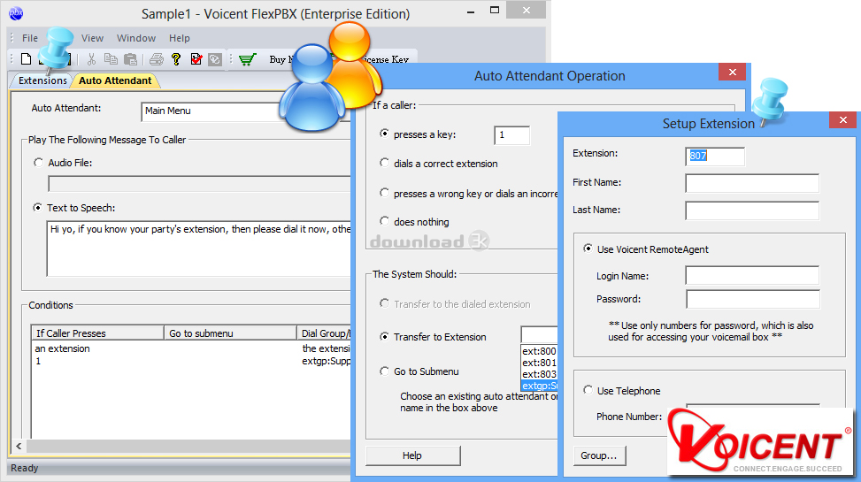Click the Text to Speech message box
Image resolution: width=861 pixels, height=482 pixels.
click(199, 249)
